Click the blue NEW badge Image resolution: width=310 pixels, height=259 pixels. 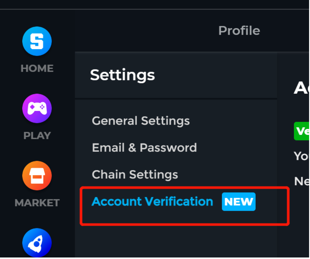point(239,201)
